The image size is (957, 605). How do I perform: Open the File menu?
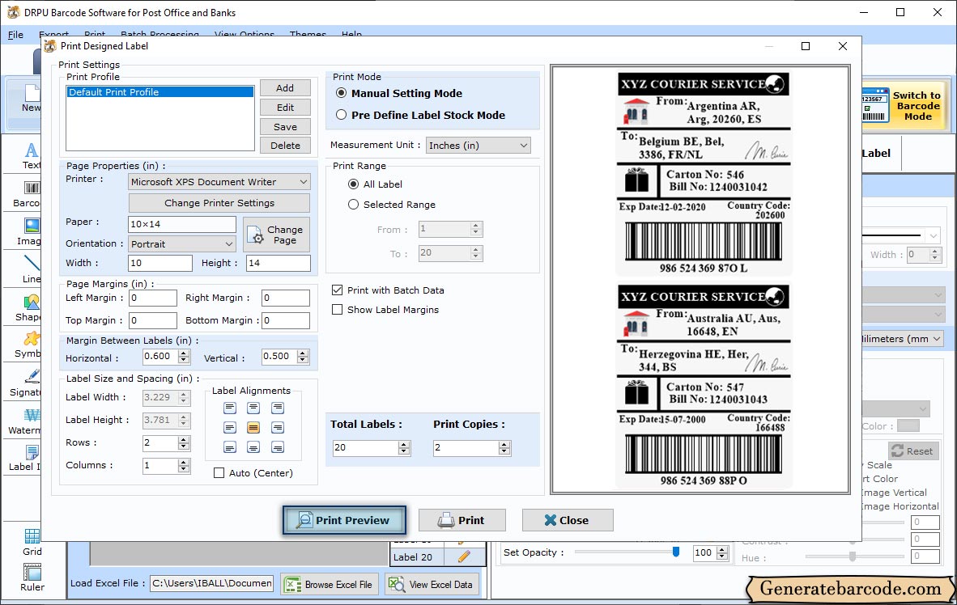pyautogui.click(x=16, y=35)
